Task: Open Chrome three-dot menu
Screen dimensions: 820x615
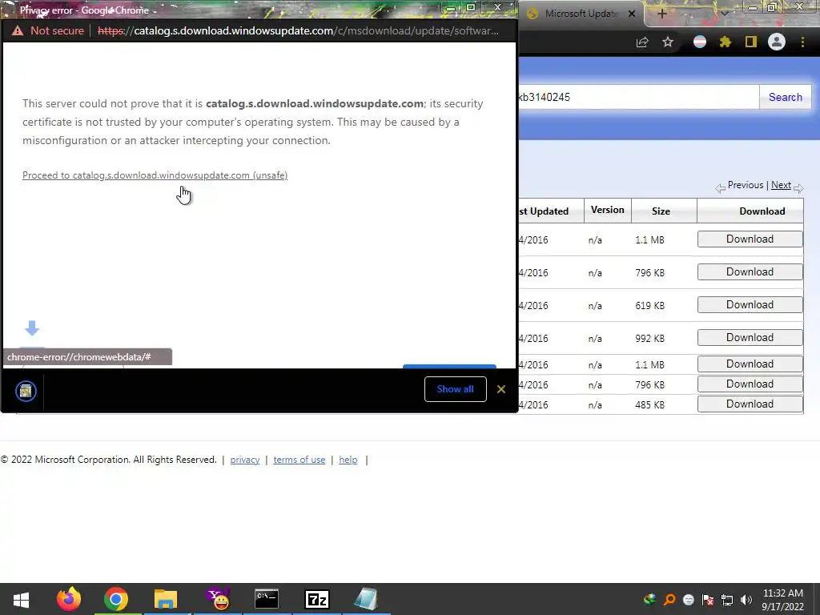Action: pos(802,42)
